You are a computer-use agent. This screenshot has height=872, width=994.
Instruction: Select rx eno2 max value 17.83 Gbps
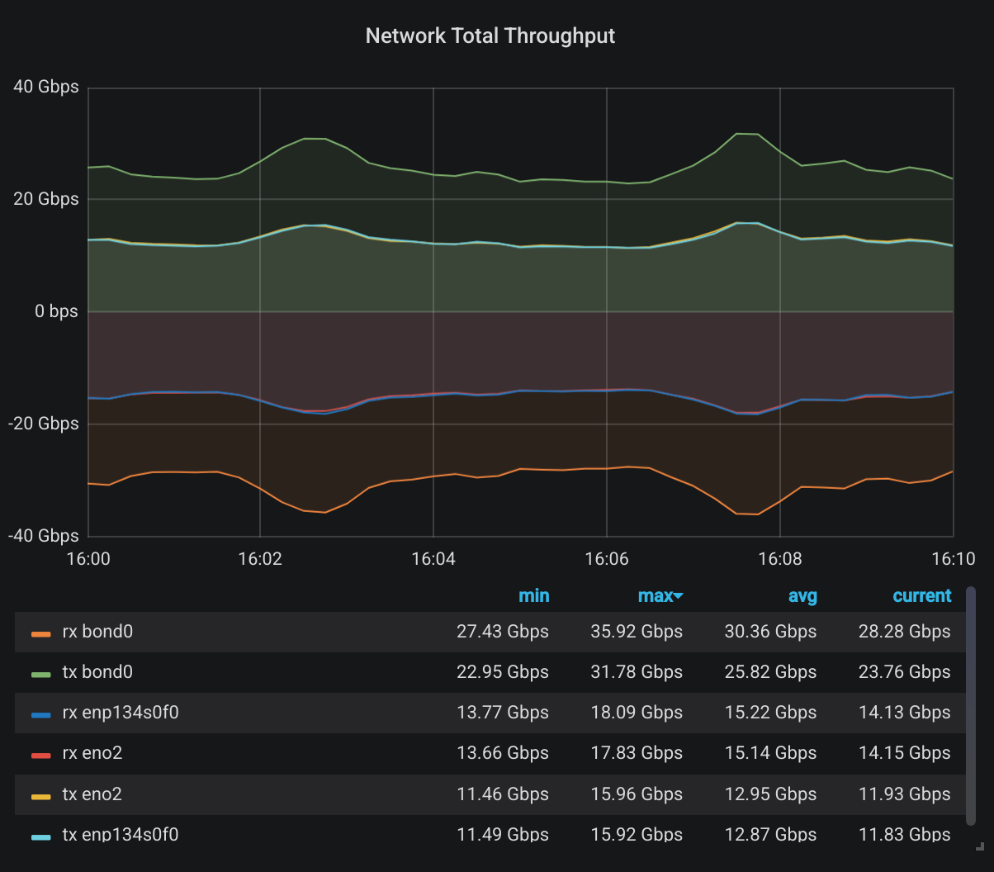(x=637, y=753)
